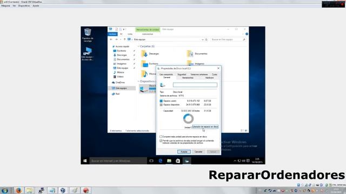
Task: Collapse the Dispositivos y unidades group
Action: click(x=138, y=81)
